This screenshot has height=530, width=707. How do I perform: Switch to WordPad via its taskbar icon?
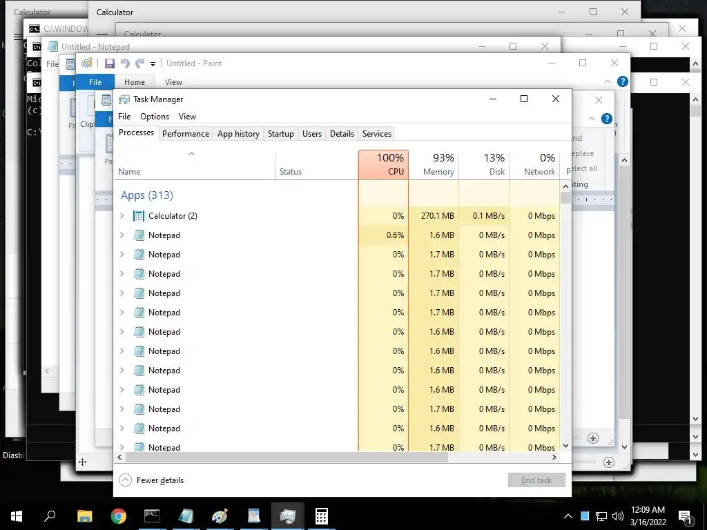pos(254,516)
